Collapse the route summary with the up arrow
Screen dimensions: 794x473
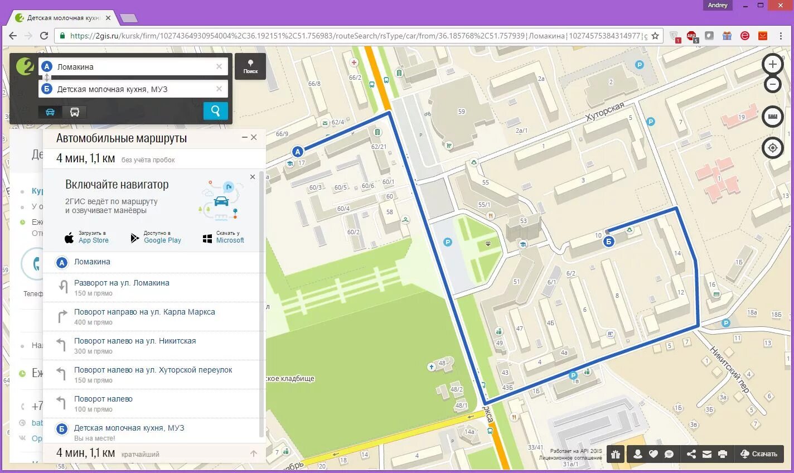point(254,453)
